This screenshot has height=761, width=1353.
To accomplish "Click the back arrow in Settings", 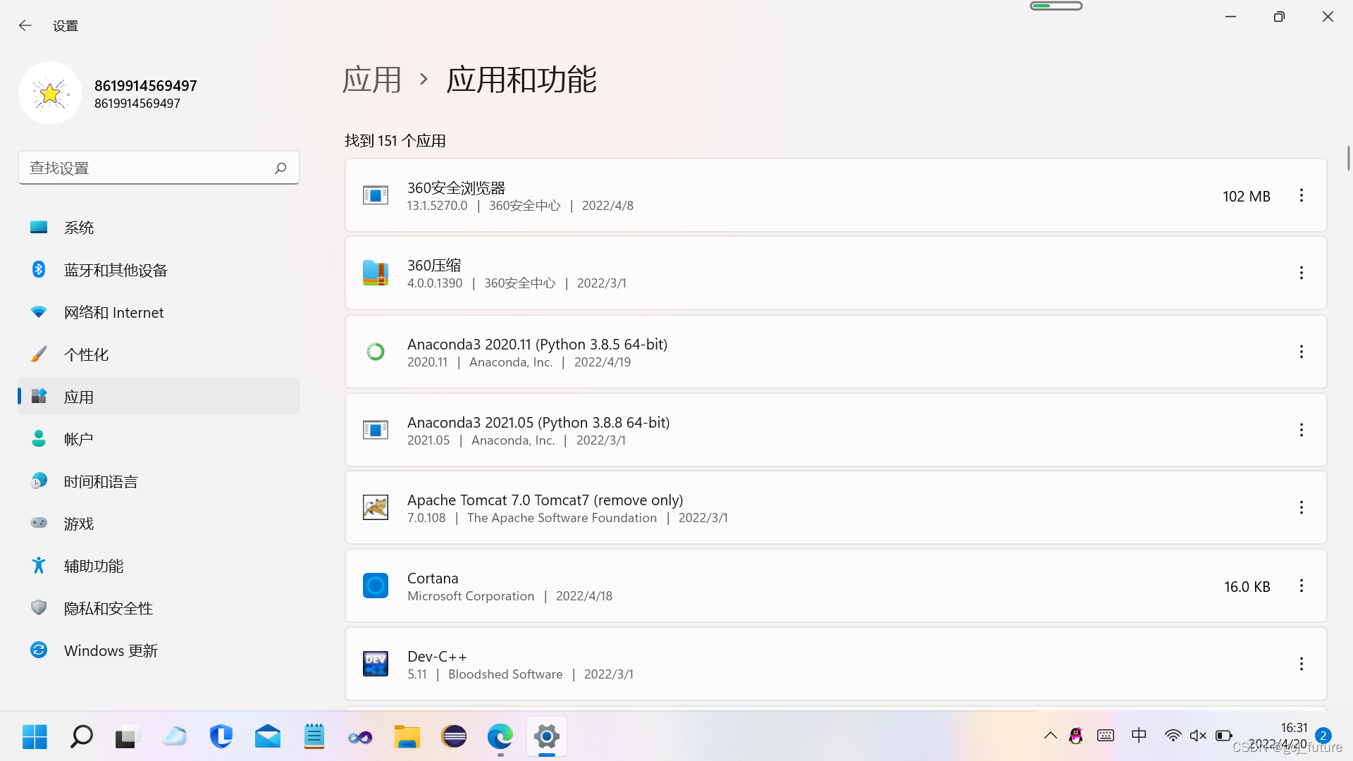I will tap(25, 25).
